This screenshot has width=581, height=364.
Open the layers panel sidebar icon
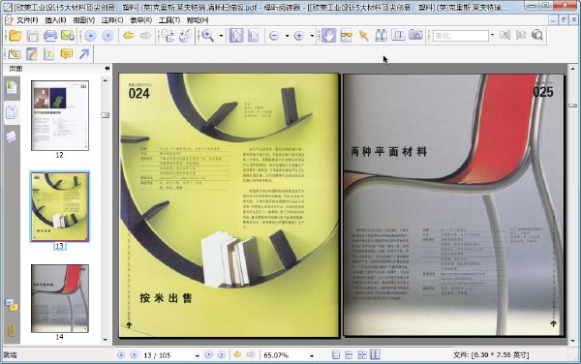point(12,137)
